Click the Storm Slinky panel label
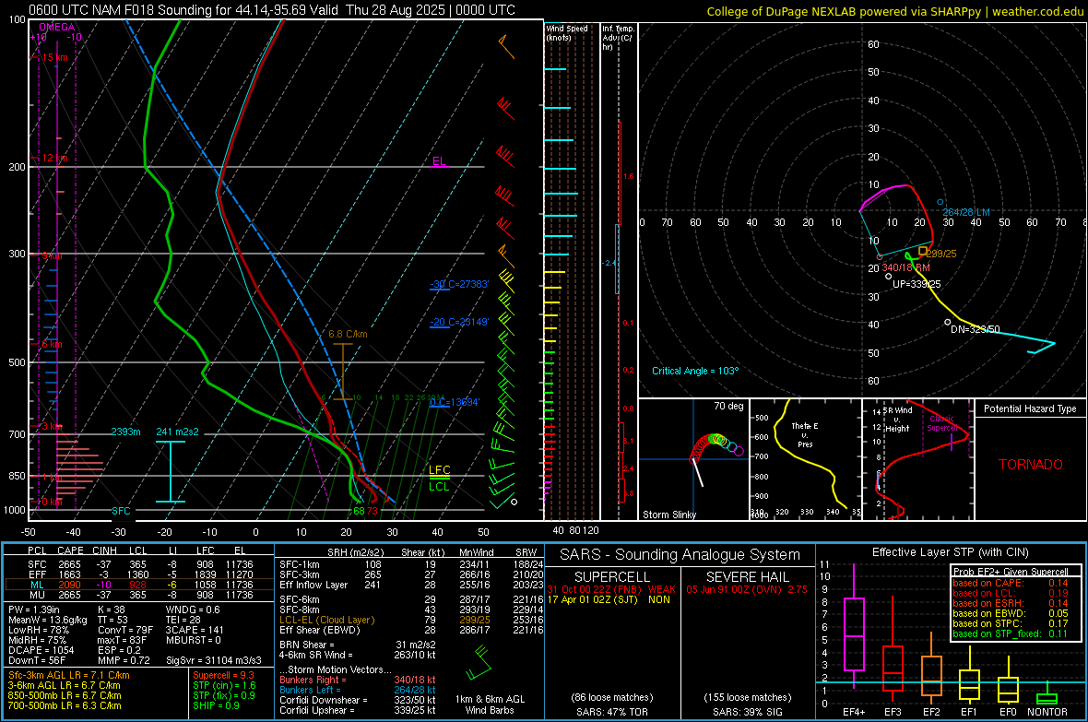The width and height of the screenshot is (1088, 722). pyautogui.click(x=668, y=515)
